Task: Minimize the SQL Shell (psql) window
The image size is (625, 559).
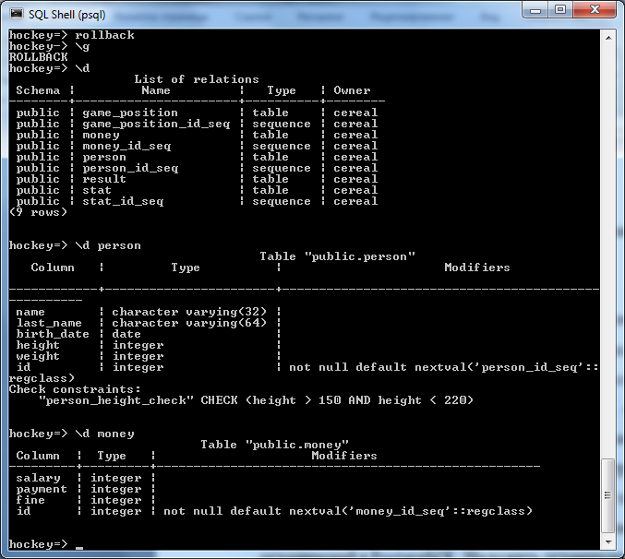Action: 535,10
